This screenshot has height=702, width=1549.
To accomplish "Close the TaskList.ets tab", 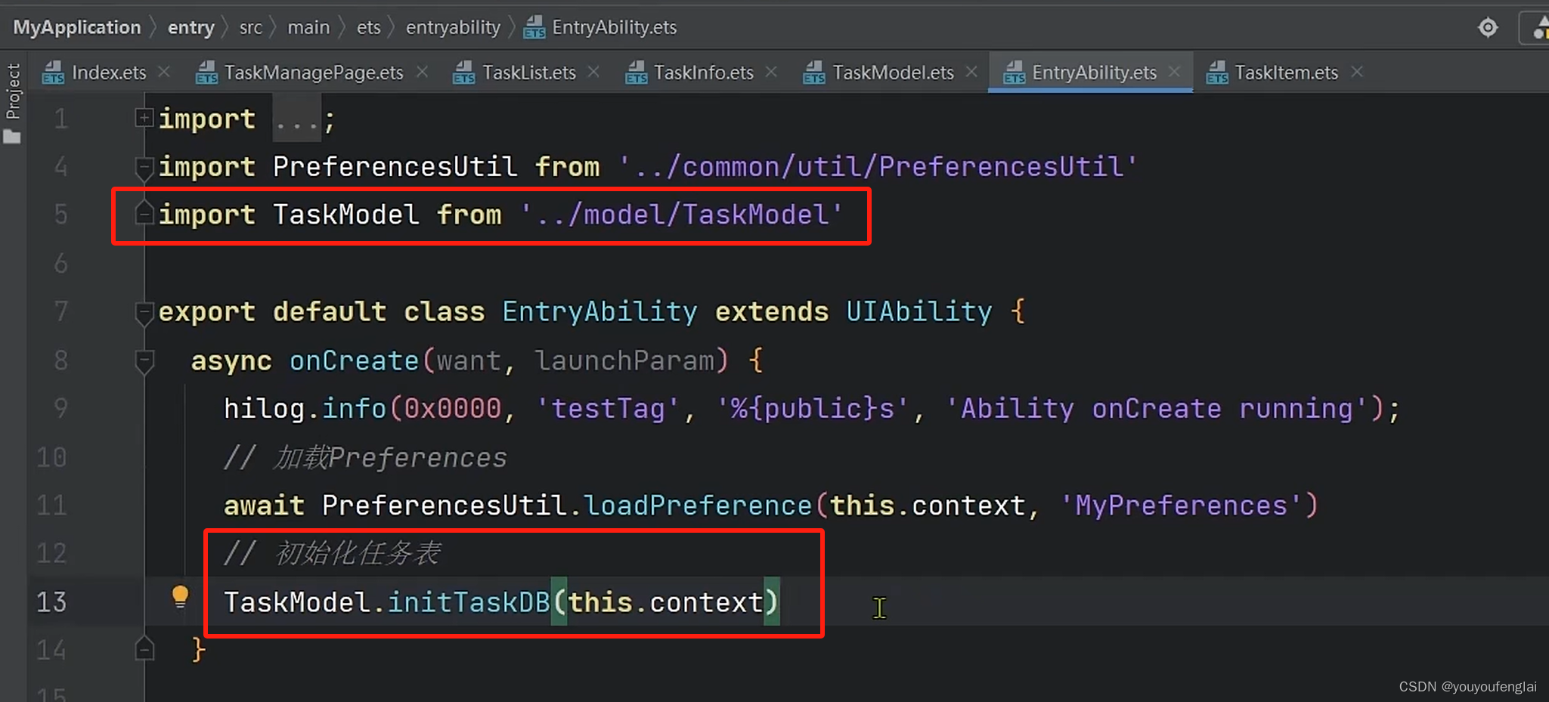I will pos(593,72).
